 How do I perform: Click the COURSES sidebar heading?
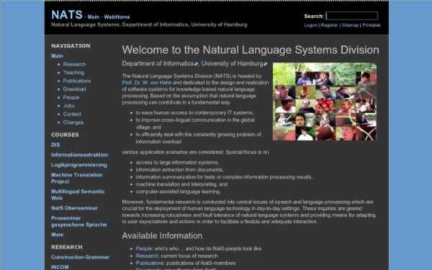(x=65, y=135)
